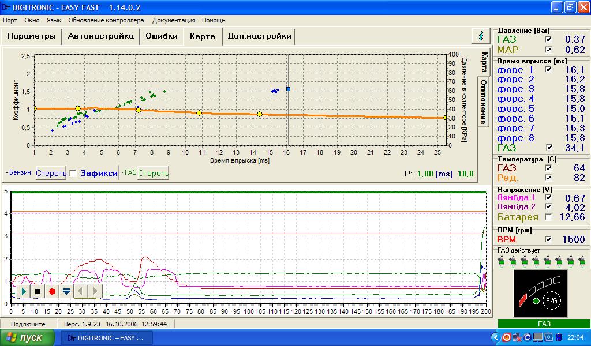Click the B/G switch button on the panel
This screenshot has height=346, width=591.
click(x=551, y=300)
